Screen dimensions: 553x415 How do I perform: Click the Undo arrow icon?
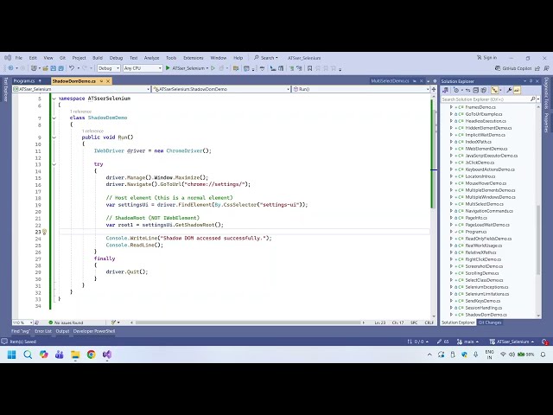coord(72,68)
